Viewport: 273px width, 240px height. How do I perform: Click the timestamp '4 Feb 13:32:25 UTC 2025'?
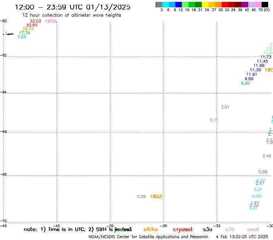pos(242,237)
